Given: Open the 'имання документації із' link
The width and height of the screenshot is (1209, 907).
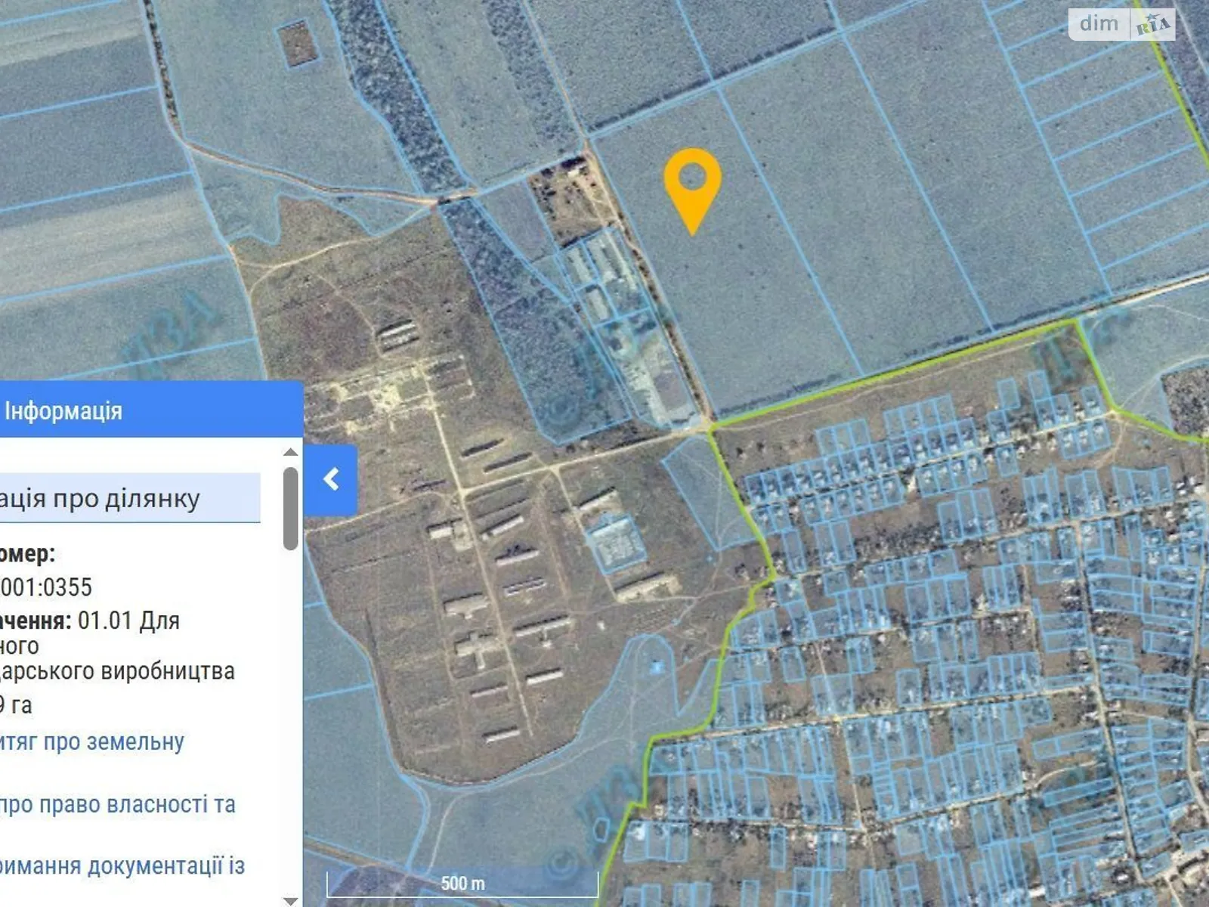Looking at the screenshot, I should [122, 865].
